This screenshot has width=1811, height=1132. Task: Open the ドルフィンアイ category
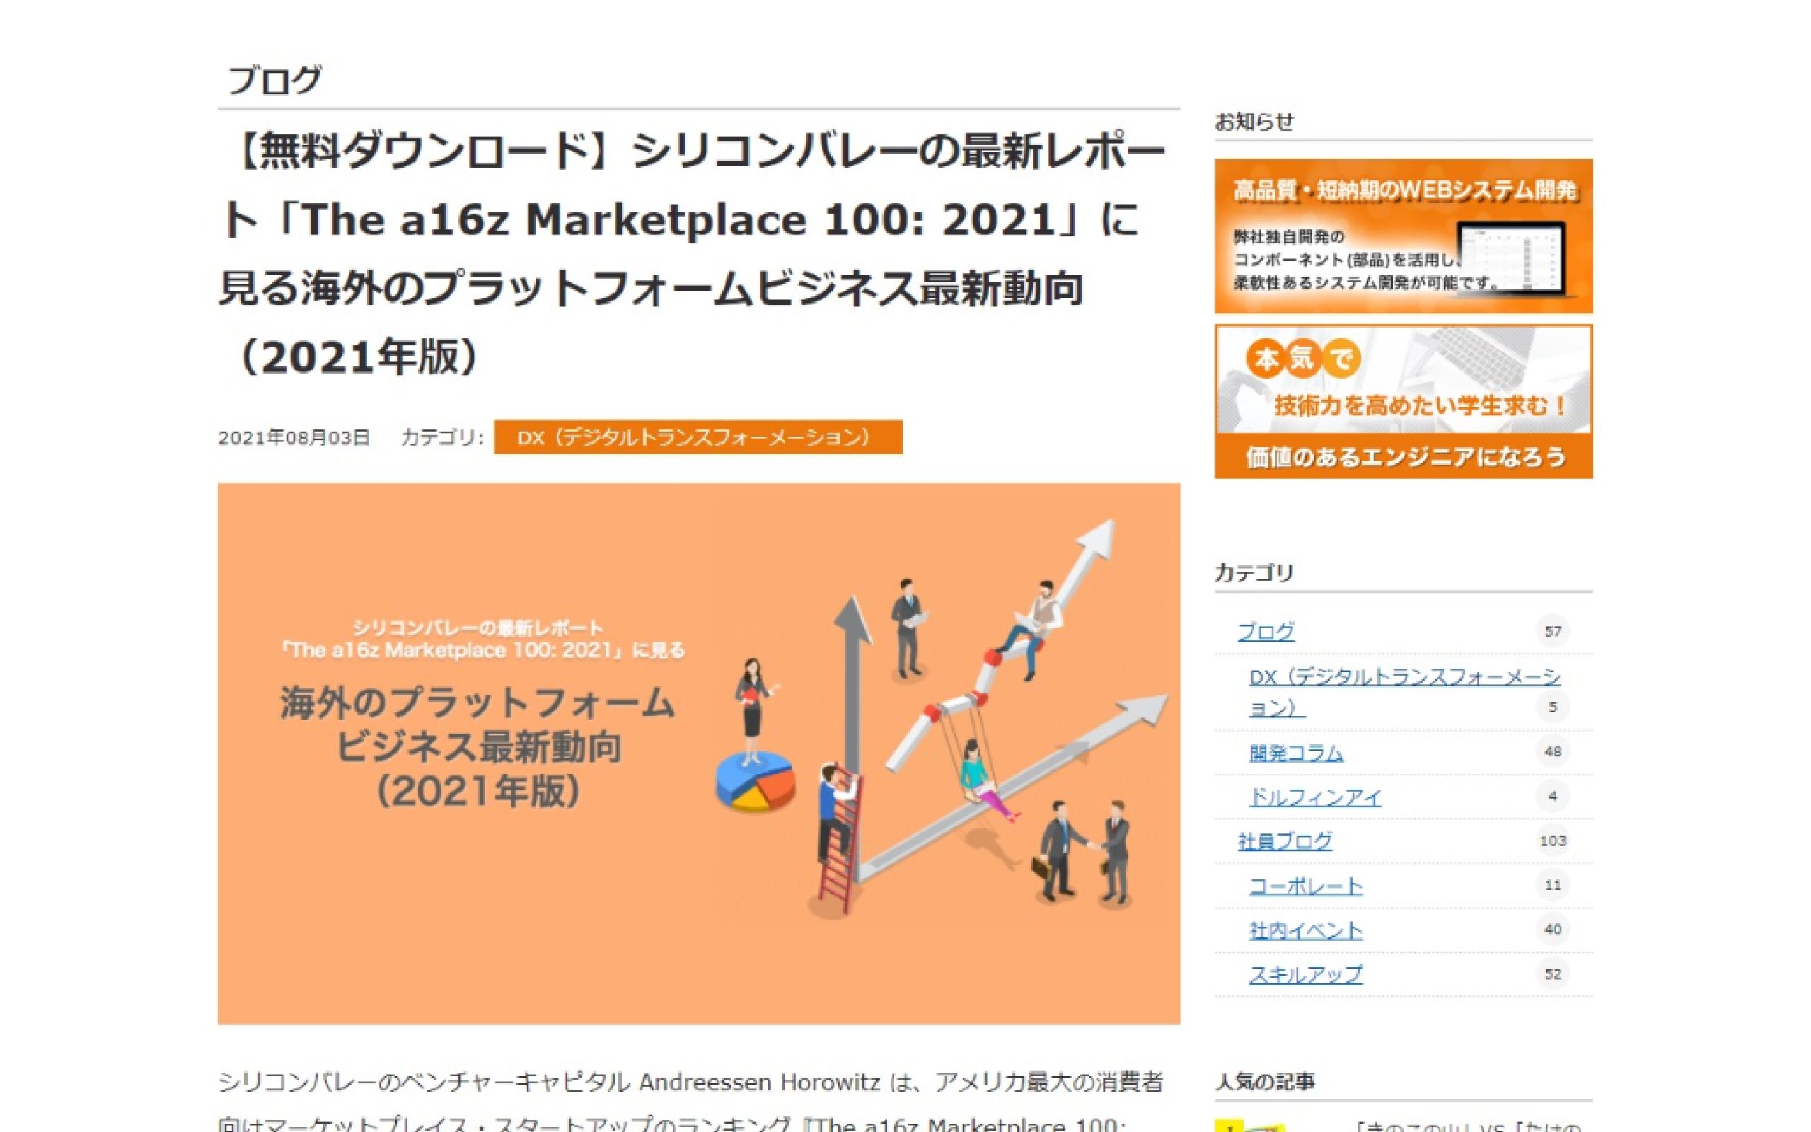pyautogui.click(x=1315, y=797)
